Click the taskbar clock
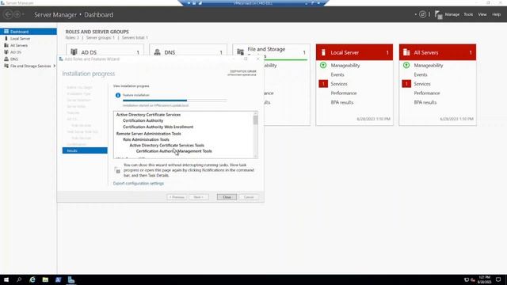The image size is (507, 285). click(484, 279)
